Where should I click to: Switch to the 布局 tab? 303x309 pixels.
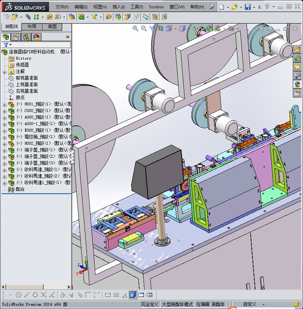coord(32,27)
